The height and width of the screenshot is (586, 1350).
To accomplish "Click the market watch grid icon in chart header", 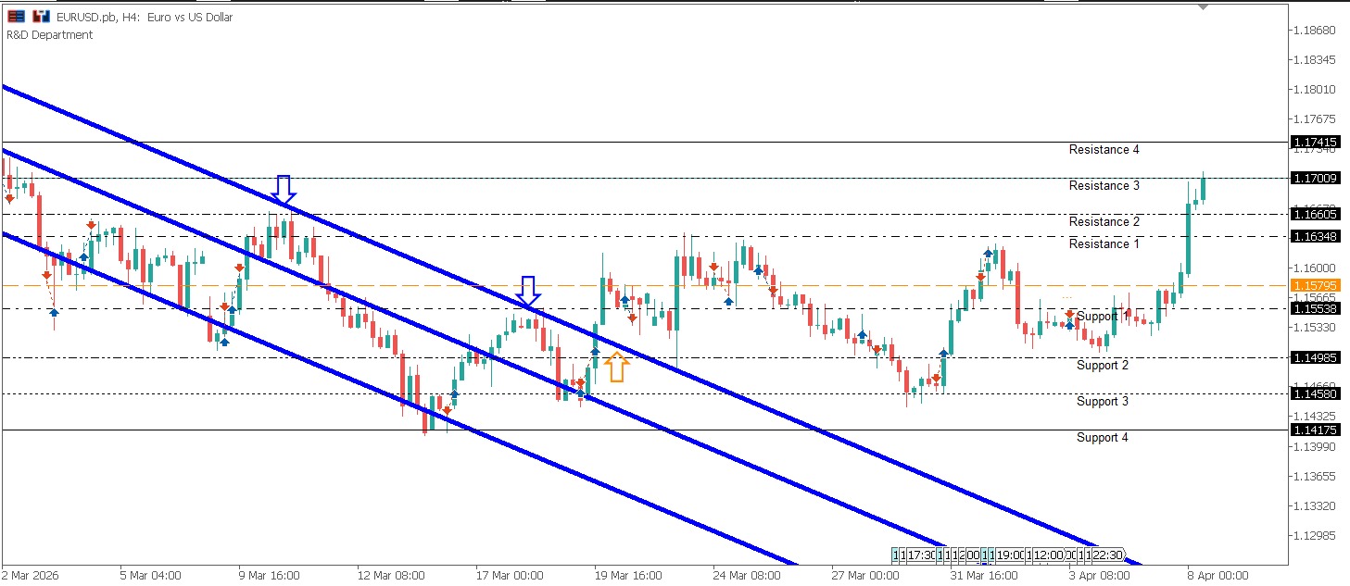I will [x=15, y=16].
